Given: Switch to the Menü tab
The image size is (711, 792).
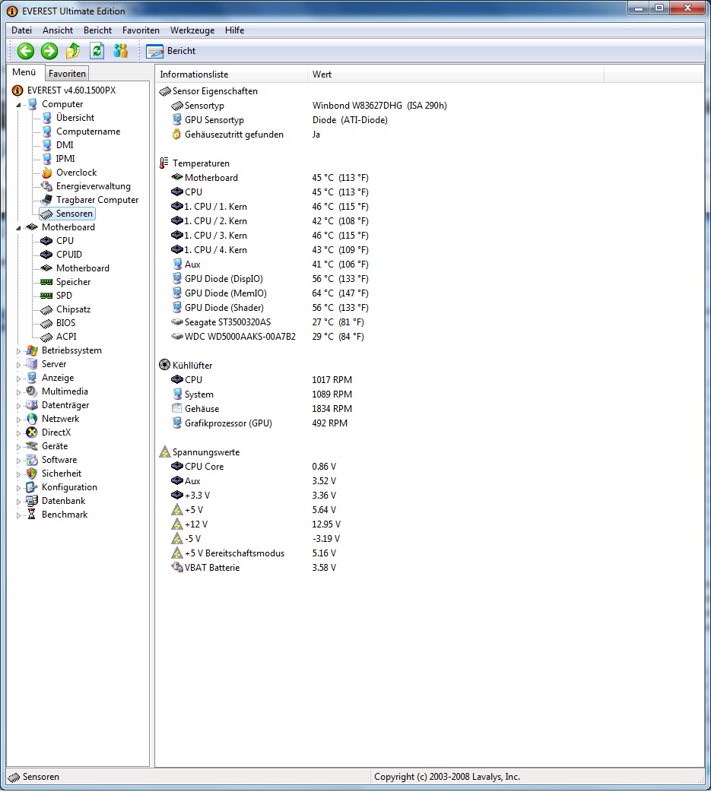Looking at the screenshot, I should pyautogui.click(x=24, y=72).
